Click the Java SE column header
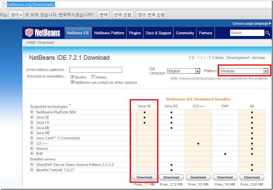This screenshot has height=190, width=273. 144,106
